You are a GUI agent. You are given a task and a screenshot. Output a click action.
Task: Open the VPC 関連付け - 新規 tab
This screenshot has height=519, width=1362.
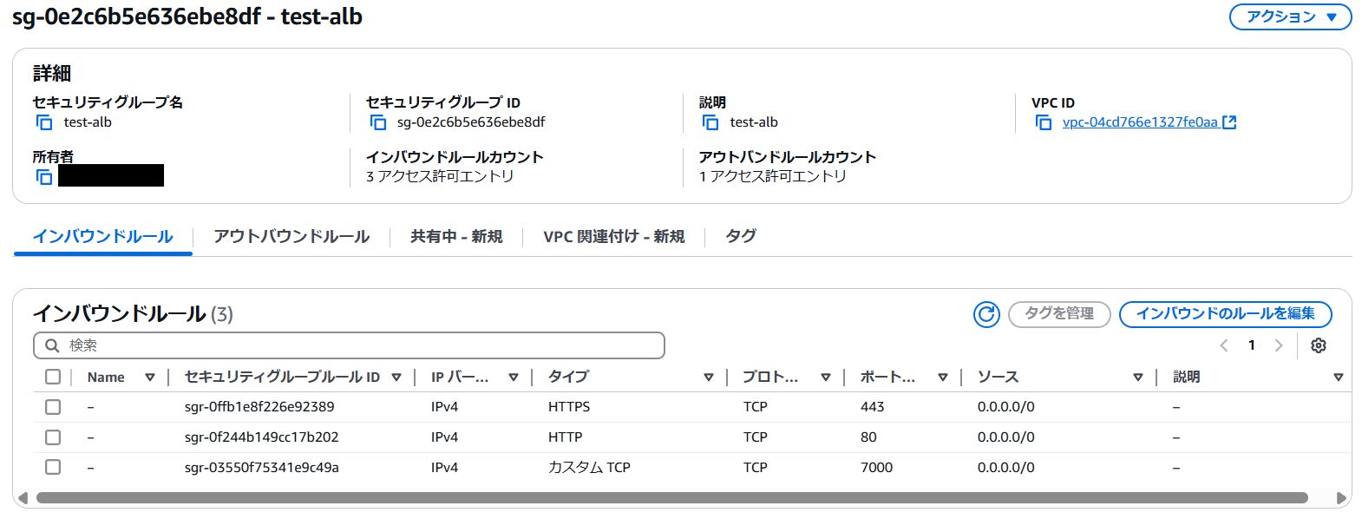click(614, 237)
